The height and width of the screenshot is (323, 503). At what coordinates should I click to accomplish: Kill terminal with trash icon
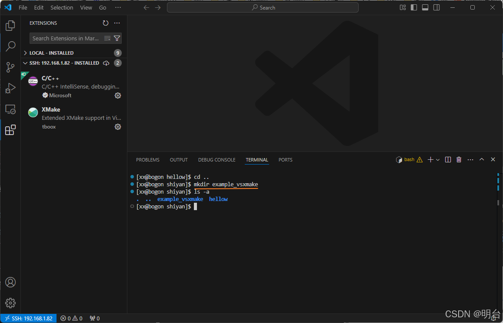point(459,160)
